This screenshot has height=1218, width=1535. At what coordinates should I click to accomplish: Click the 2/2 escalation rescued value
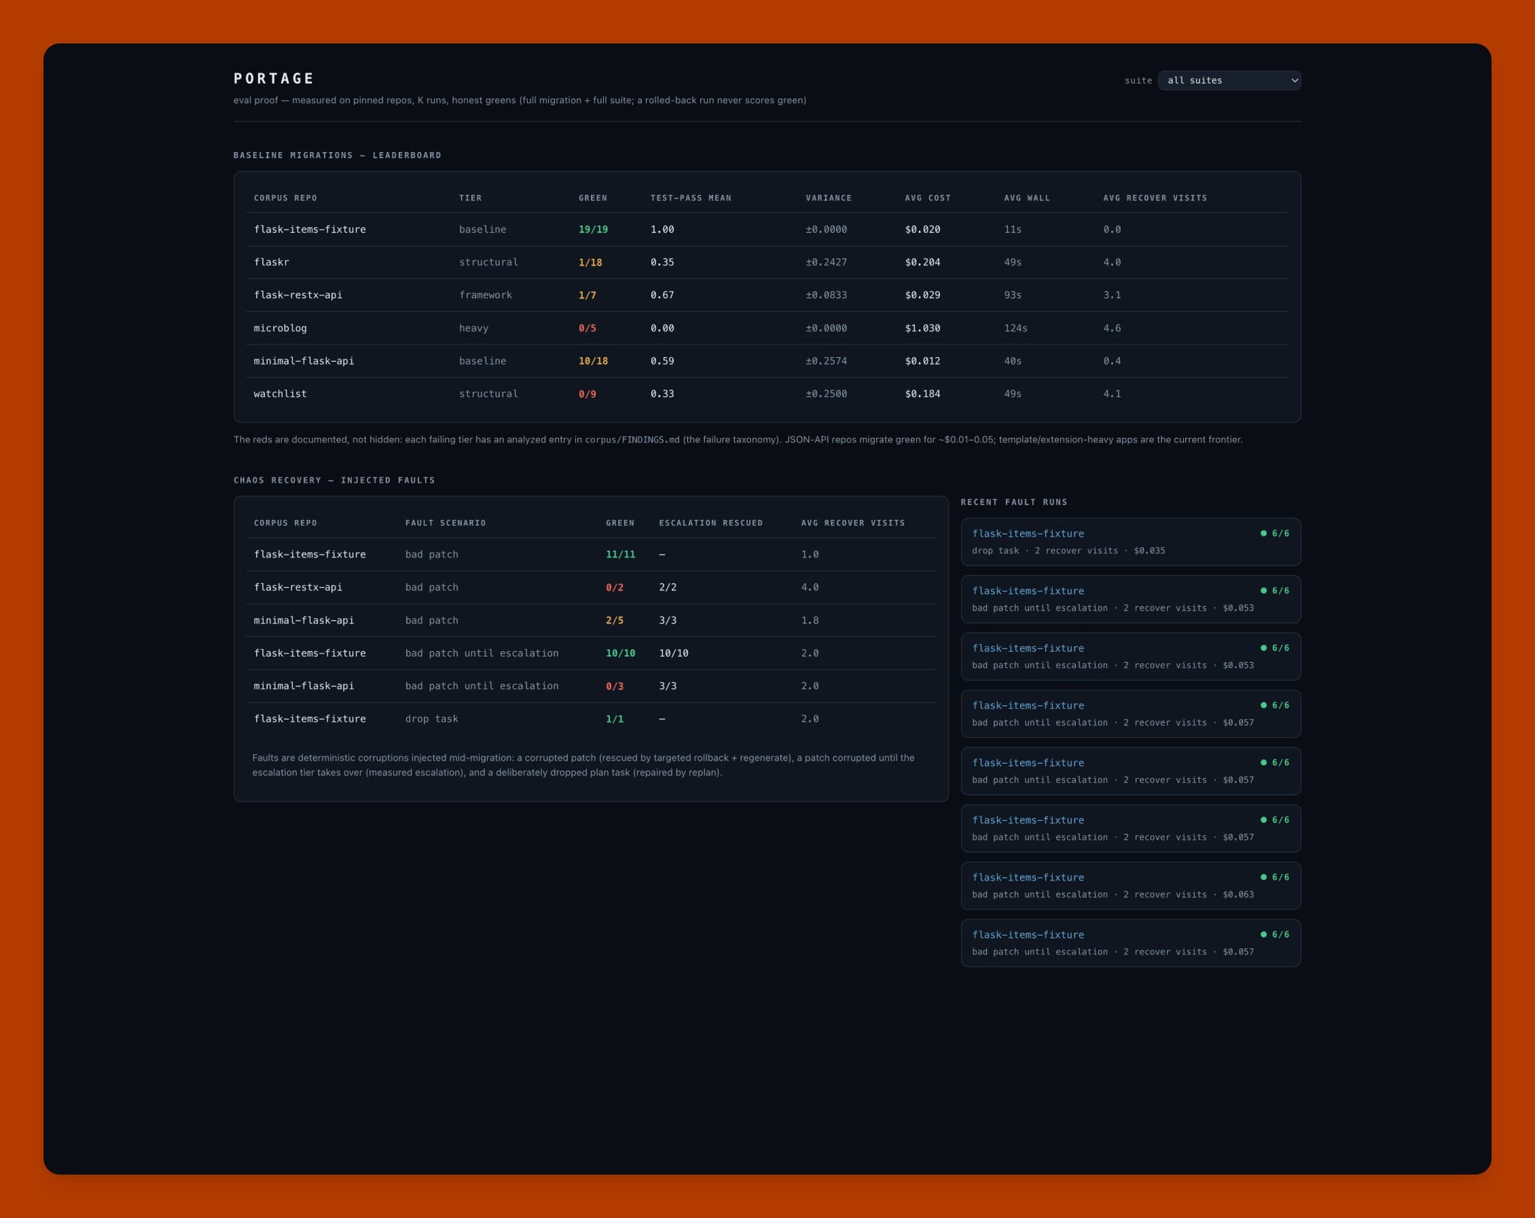click(668, 587)
